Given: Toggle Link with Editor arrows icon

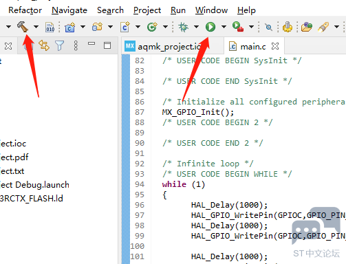Looking at the screenshot, I should click(44, 45).
